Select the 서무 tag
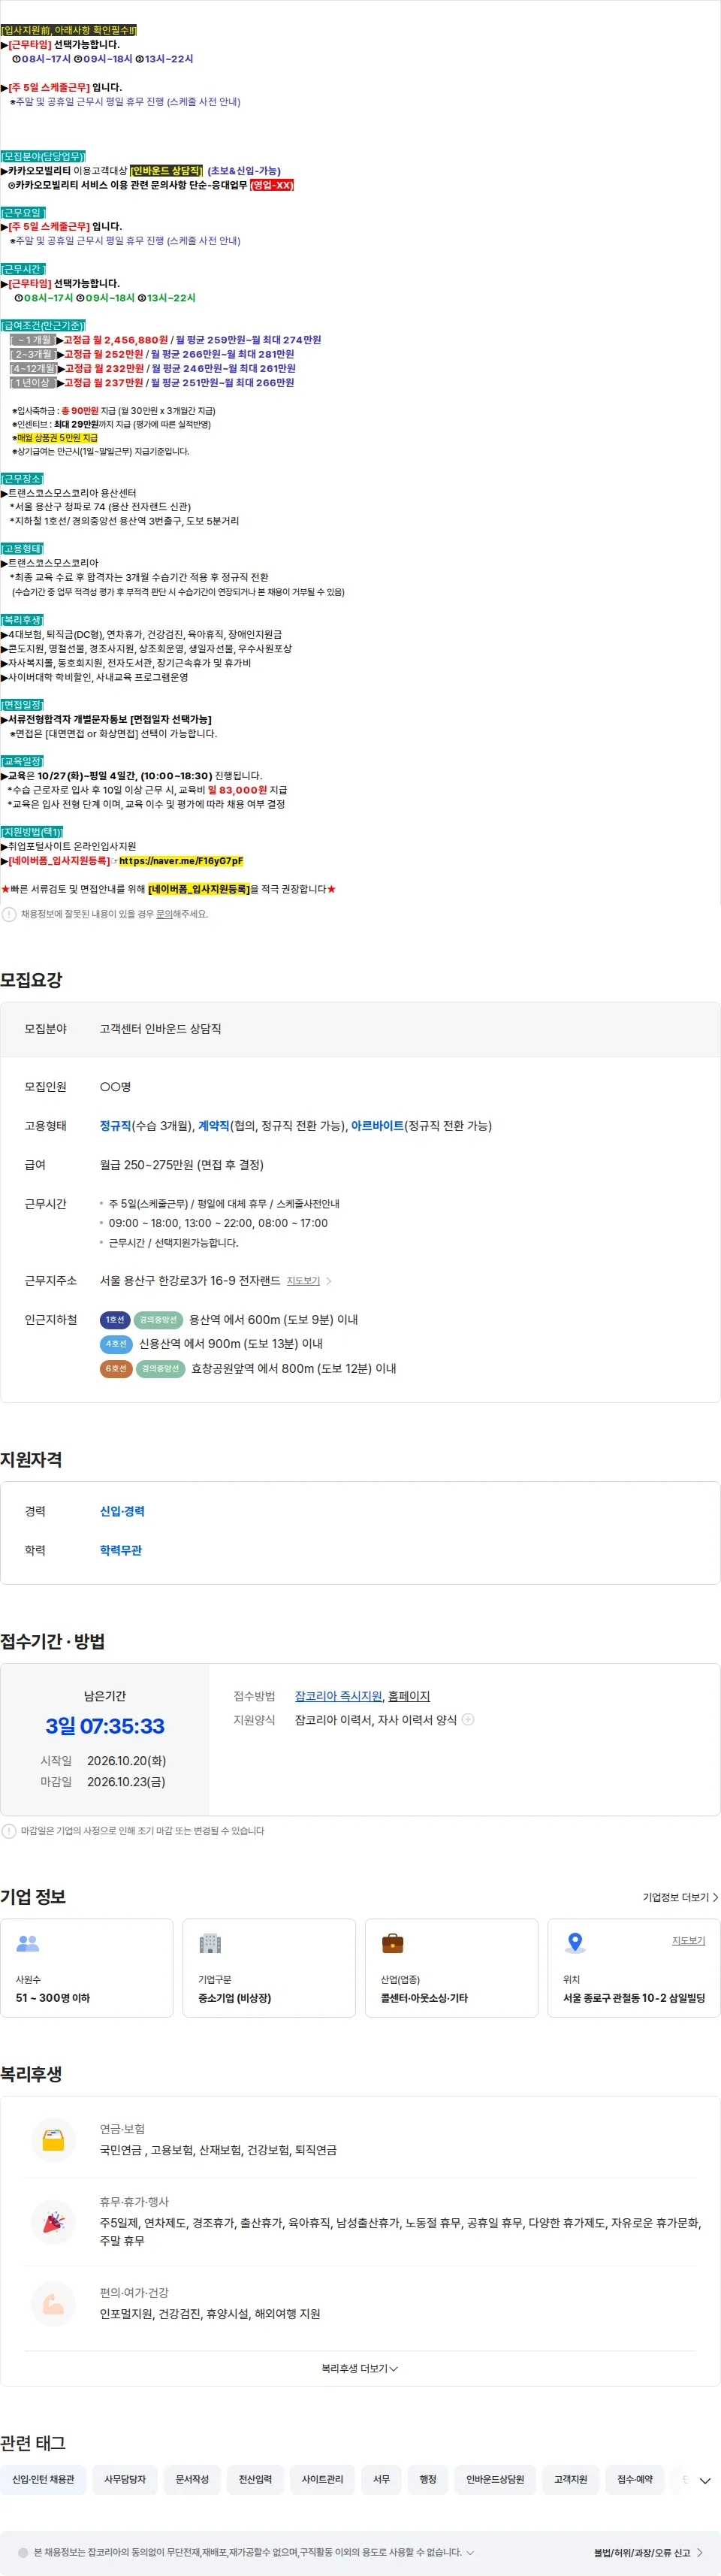Screen dimensions: 721x2576 (x=381, y=2479)
